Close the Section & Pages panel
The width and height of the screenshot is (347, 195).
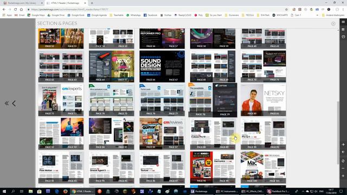[333, 24]
